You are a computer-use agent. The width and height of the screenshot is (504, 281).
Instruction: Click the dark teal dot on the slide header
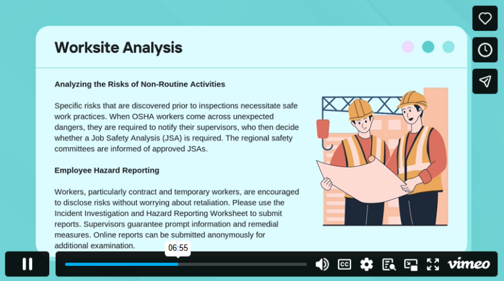coord(428,47)
